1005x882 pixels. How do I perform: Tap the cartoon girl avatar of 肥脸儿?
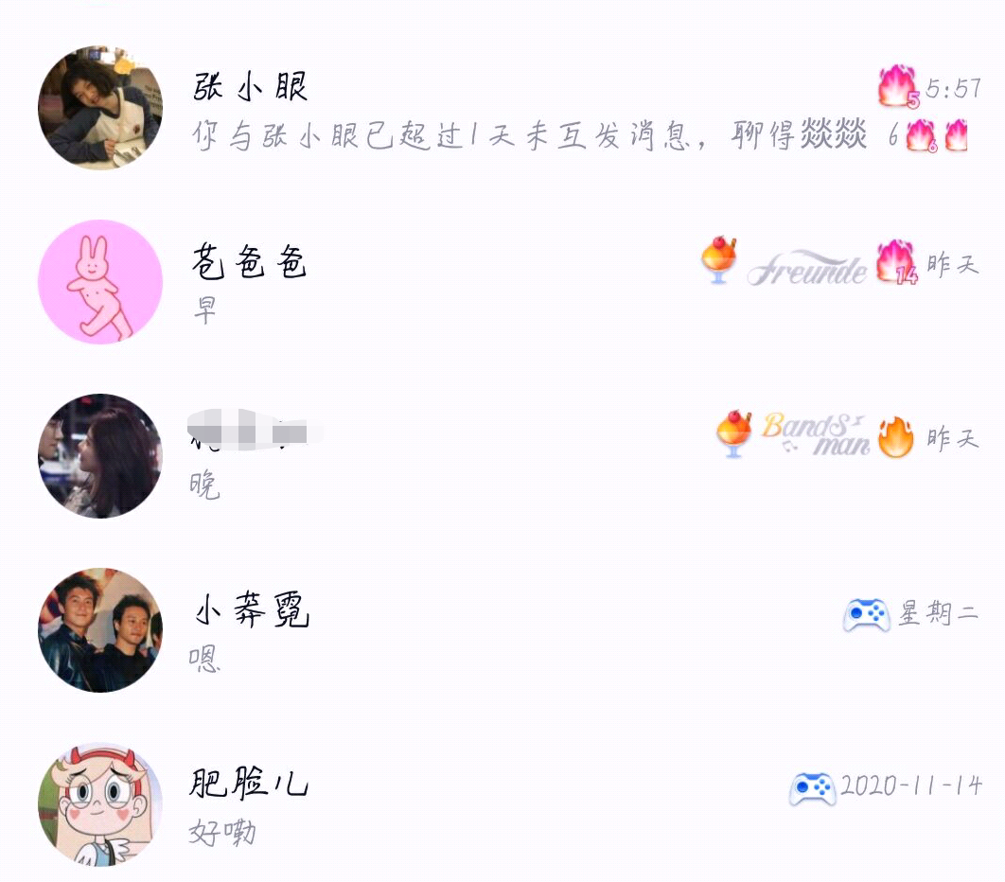pos(100,804)
